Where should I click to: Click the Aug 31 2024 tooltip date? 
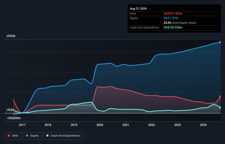point(138,8)
